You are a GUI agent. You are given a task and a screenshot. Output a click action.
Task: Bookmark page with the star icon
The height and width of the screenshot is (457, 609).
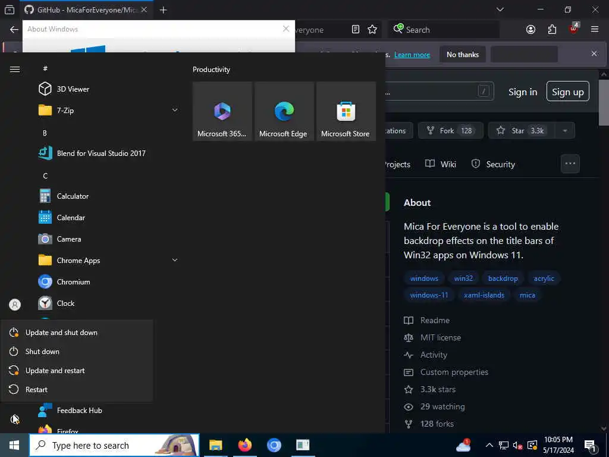(x=372, y=30)
